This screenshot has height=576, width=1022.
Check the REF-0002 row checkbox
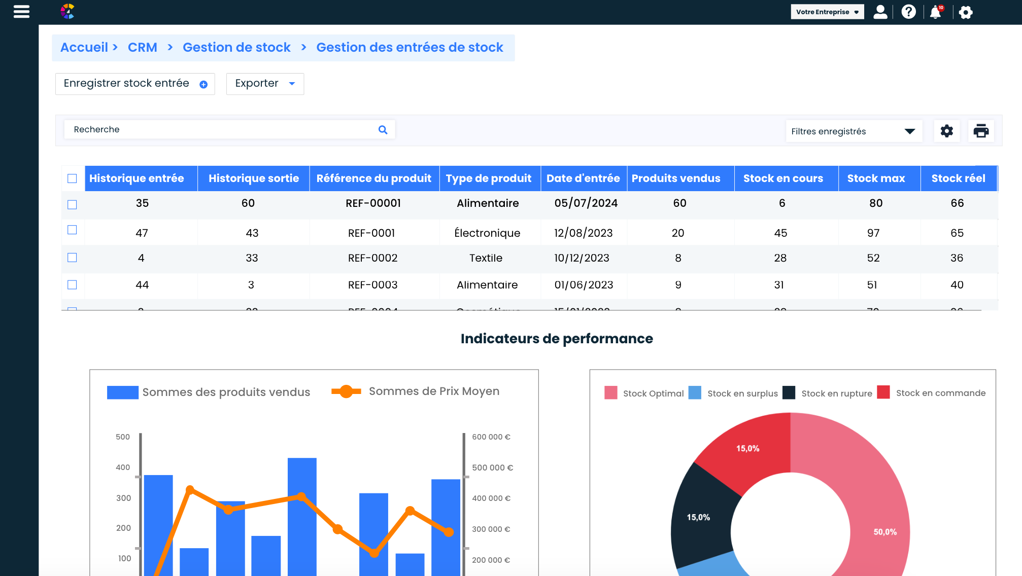click(72, 258)
